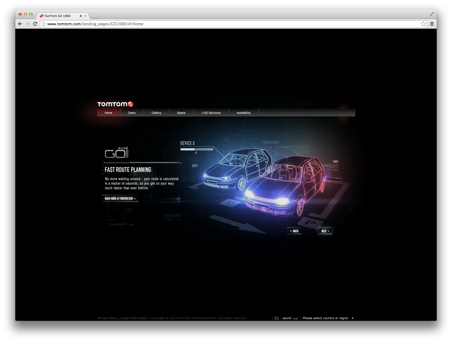Go back using browser back arrow
Viewport: 452px width, 342px height.
(x=20, y=24)
